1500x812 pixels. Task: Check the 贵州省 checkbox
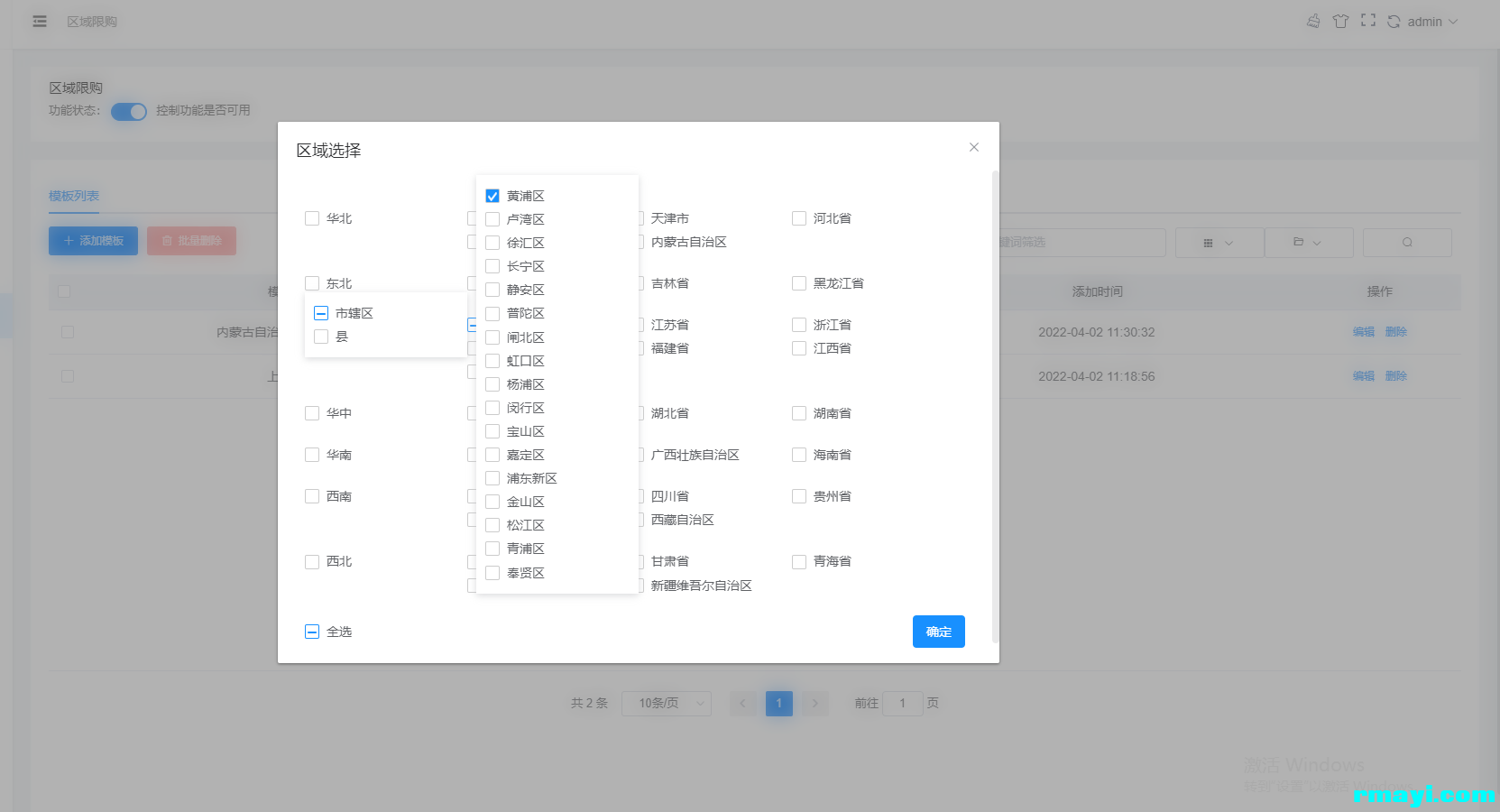tap(799, 496)
